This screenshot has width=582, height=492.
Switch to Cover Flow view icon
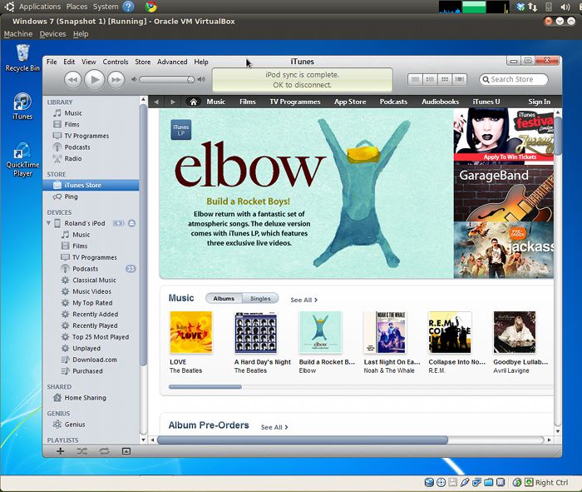[x=460, y=79]
